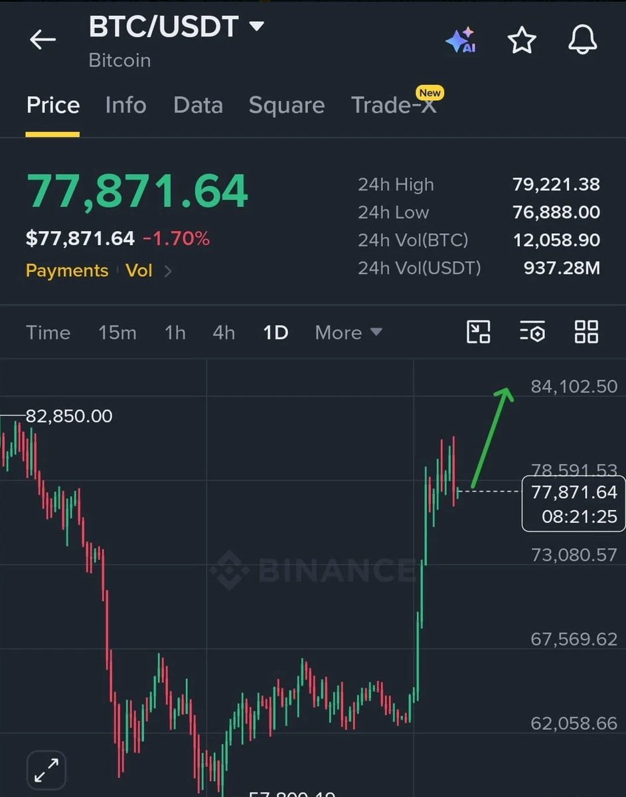Open the Payments link

click(x=67, y=271)
